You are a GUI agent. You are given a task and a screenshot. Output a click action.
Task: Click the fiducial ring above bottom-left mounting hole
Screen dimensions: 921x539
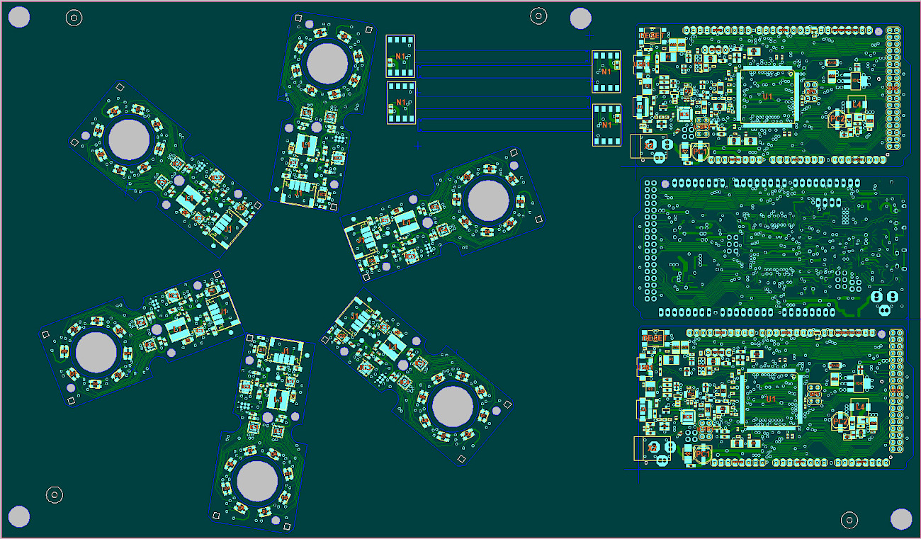point(54,494)
